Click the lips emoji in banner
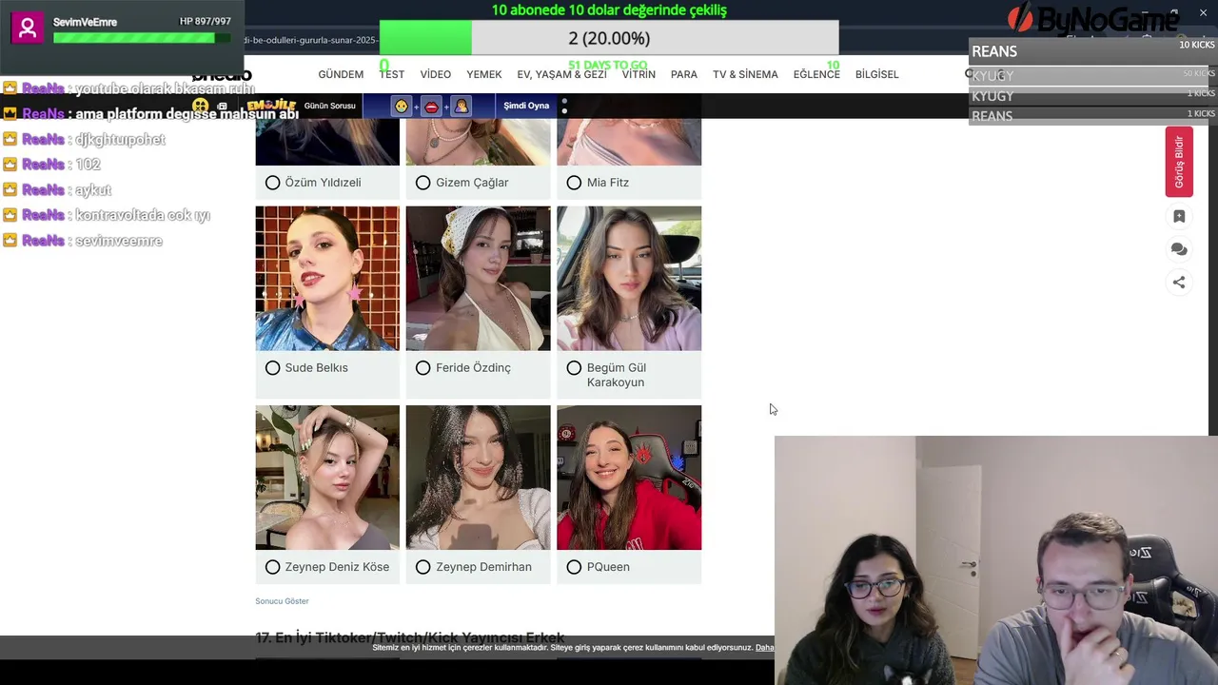Screen dimensions: 1218x685 click(x=431, y=106)
